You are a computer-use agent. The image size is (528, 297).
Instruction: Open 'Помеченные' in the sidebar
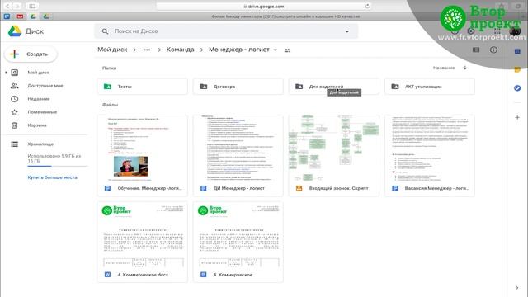coord(42,112)
